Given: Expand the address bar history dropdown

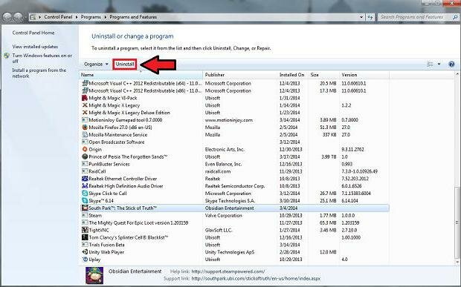Looking at the screenshot, I should 361,17.
